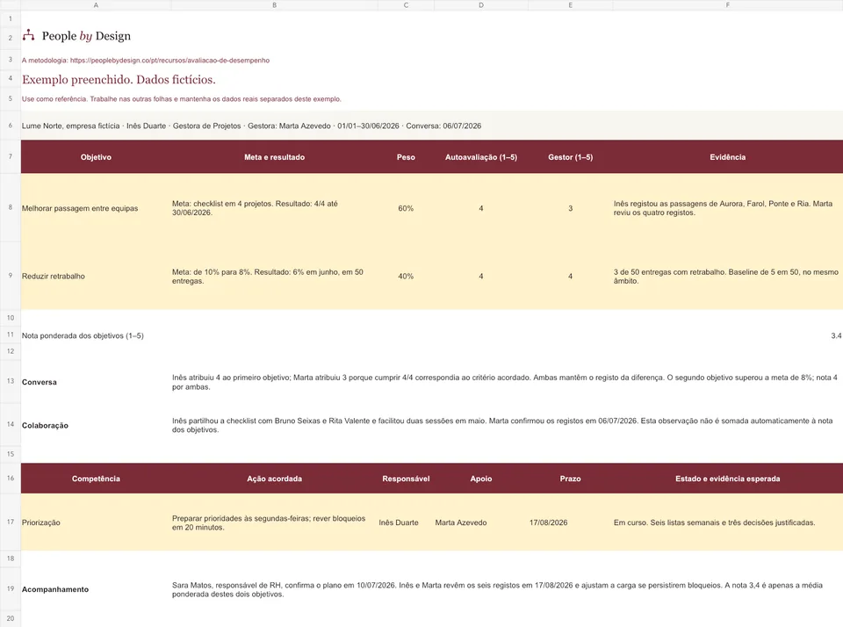Select row 8 header

pos(11,207)
